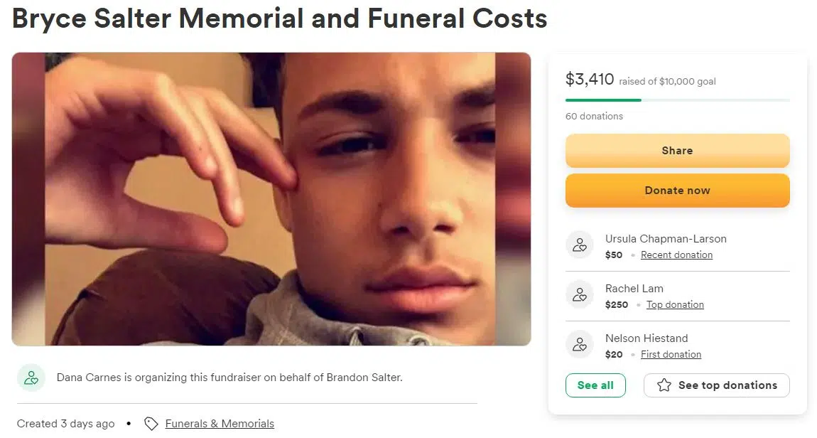Open the See all donations list
Viewport: 817px width, 438px height.
595,385
